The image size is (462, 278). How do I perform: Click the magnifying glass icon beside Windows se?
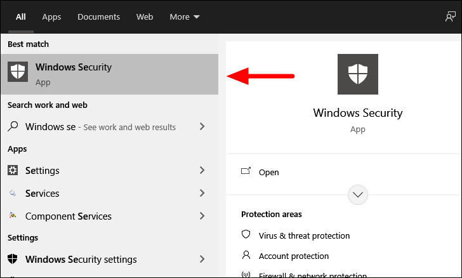tap(13, 126)
